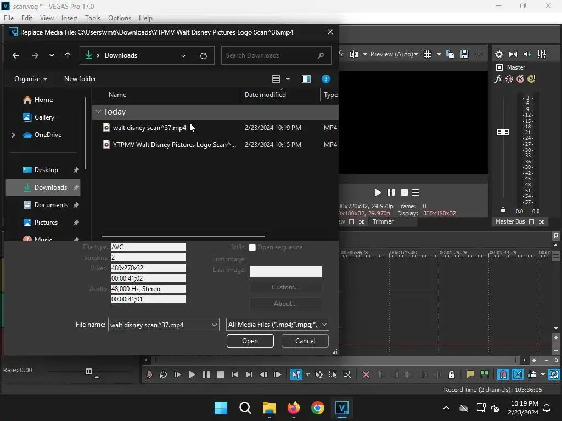
Task: Select walt disney scan^37.mp4 file
Action: click(215, 127)
